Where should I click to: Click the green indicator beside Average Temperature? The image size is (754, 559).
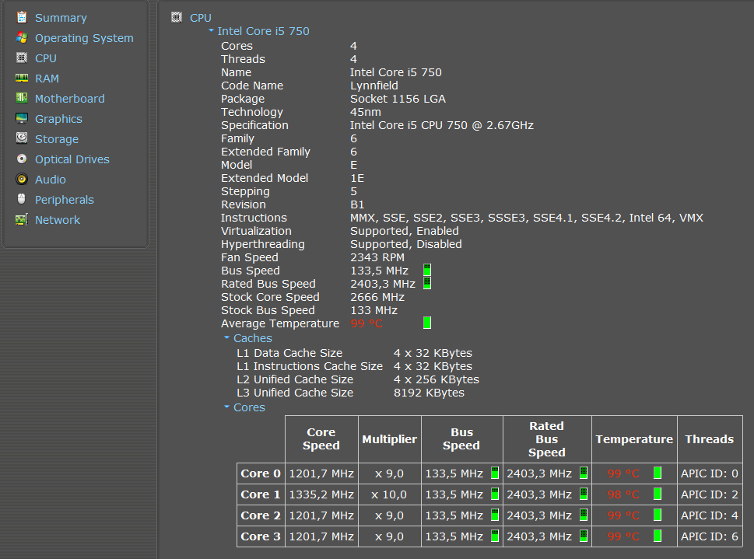(x=427, y=323)
